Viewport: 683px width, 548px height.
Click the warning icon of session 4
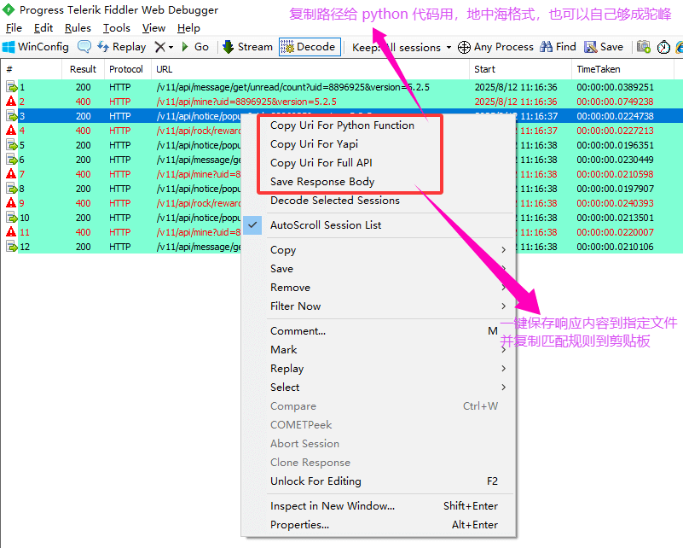tap(11, 131)
